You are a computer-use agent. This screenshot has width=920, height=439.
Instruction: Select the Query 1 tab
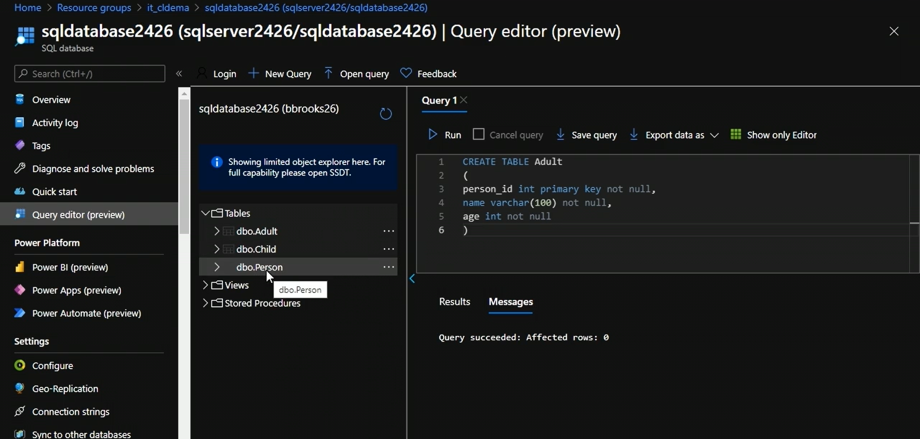pos(439,101)
